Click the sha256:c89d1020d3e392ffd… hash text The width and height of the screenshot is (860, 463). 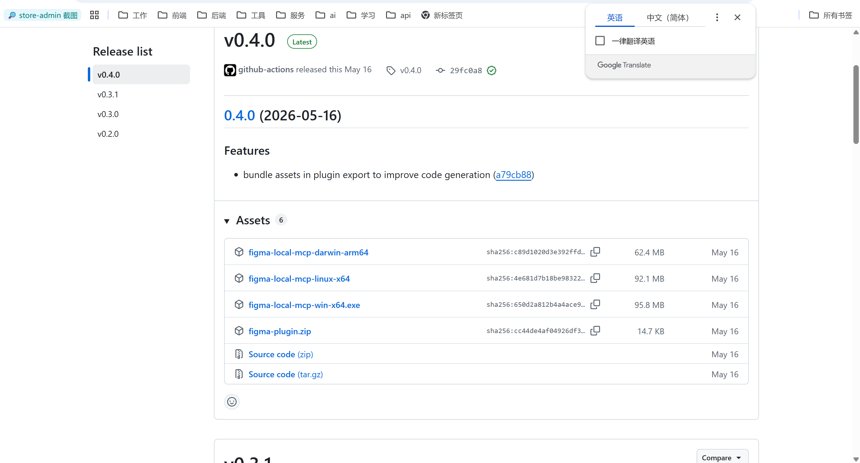click(535, 252)
